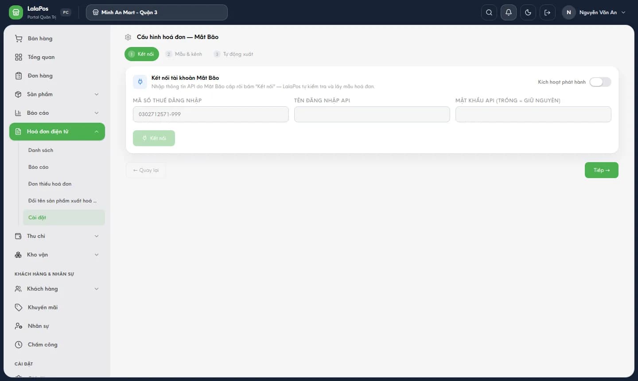Click the Quay lại back button
This screenshot has height=381, width=638.
[146, 170]
